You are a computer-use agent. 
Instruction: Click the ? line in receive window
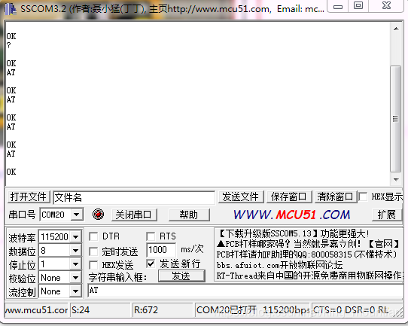[x=9, y=45]
